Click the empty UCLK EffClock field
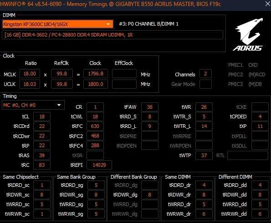Viewport: 271px width, 223px height. [124, 84]
